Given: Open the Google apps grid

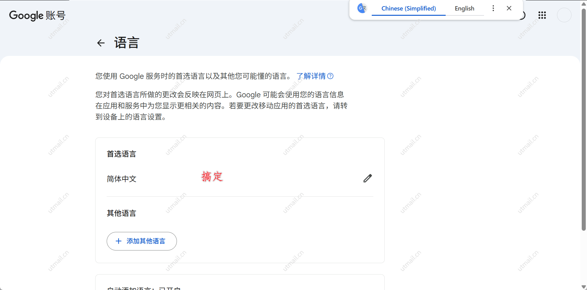Looking at the screenshot, I should point(542,15).
